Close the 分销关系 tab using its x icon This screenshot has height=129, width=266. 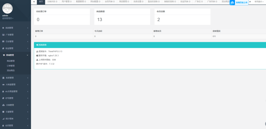coord(57,2)
